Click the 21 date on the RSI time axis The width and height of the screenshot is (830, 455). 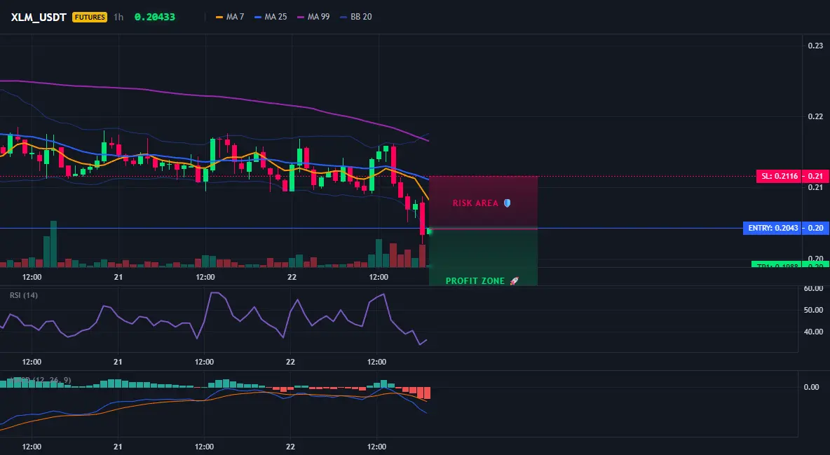pyautogui.click(x=118, y=362)
